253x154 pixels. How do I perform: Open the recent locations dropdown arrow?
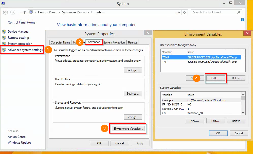click(19, 12)
